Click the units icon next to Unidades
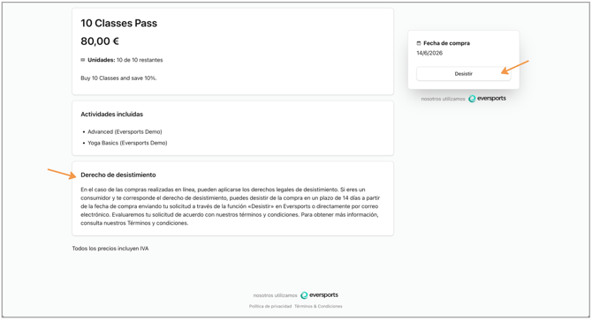The height and width of the screenshot is (320, 592). 83,60
